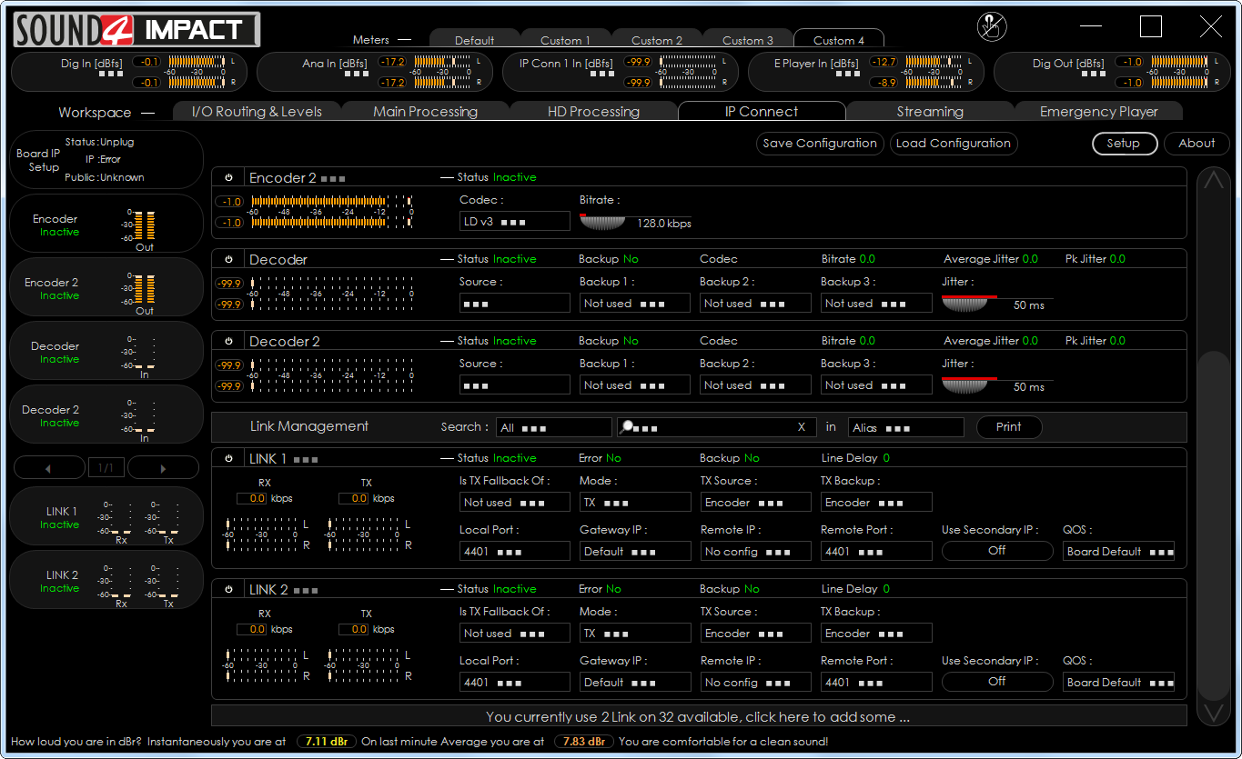Image resolution: width=1242 pixels, height=759 pixels.
Task: Clear the link search with the X icon
Action: (802, 427)
